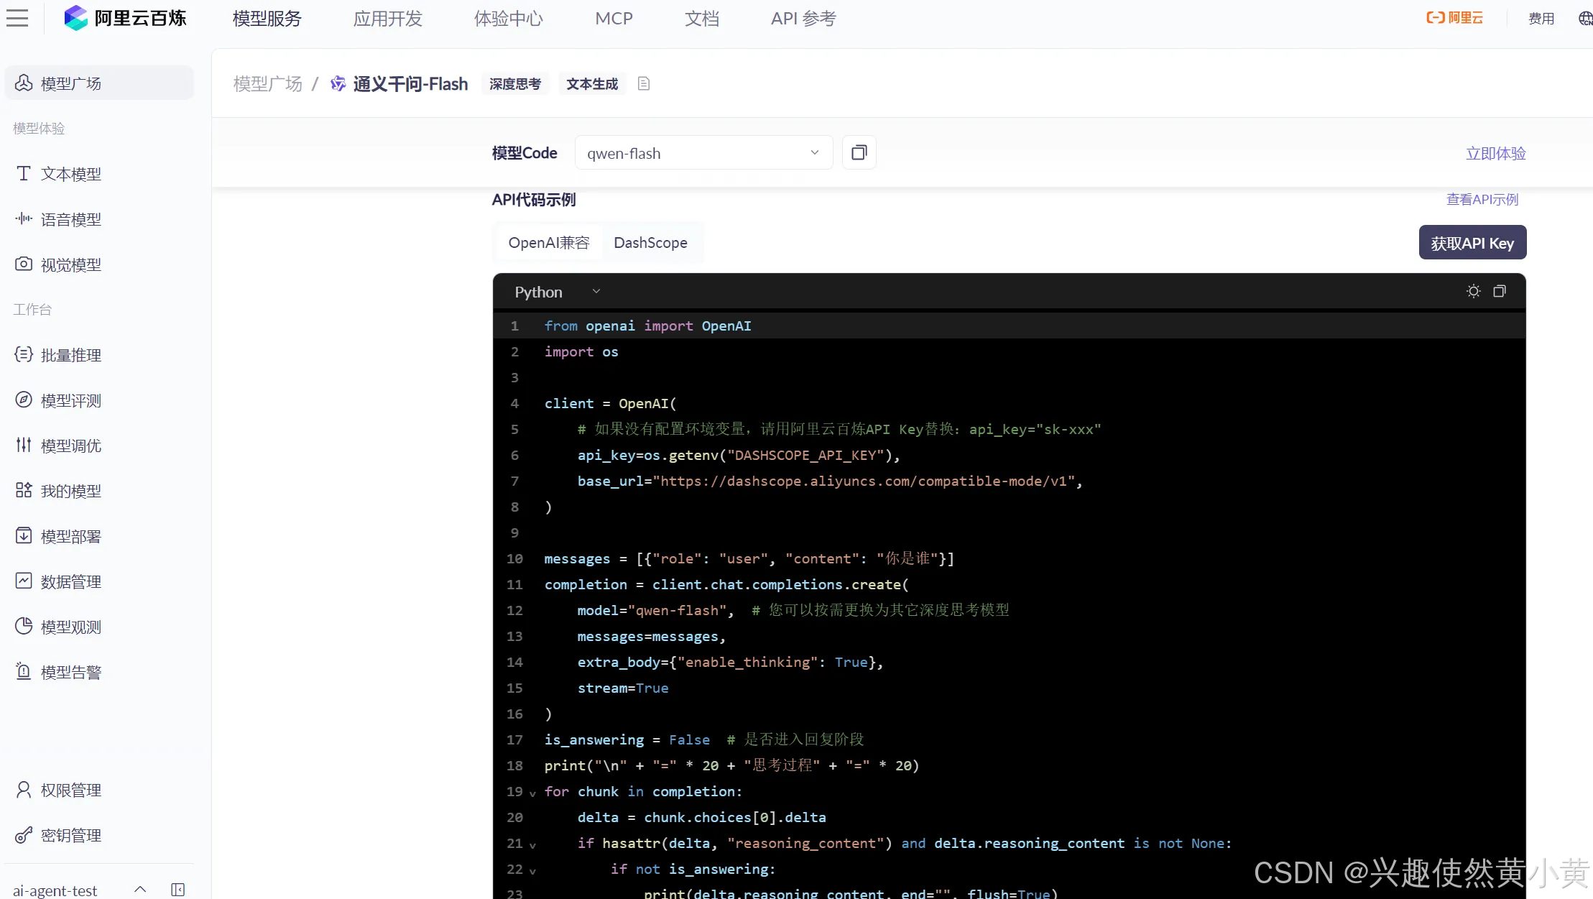Open the 体验中心 top menu
Screen dimensions: 1593x899
click(x=509, y=19)
